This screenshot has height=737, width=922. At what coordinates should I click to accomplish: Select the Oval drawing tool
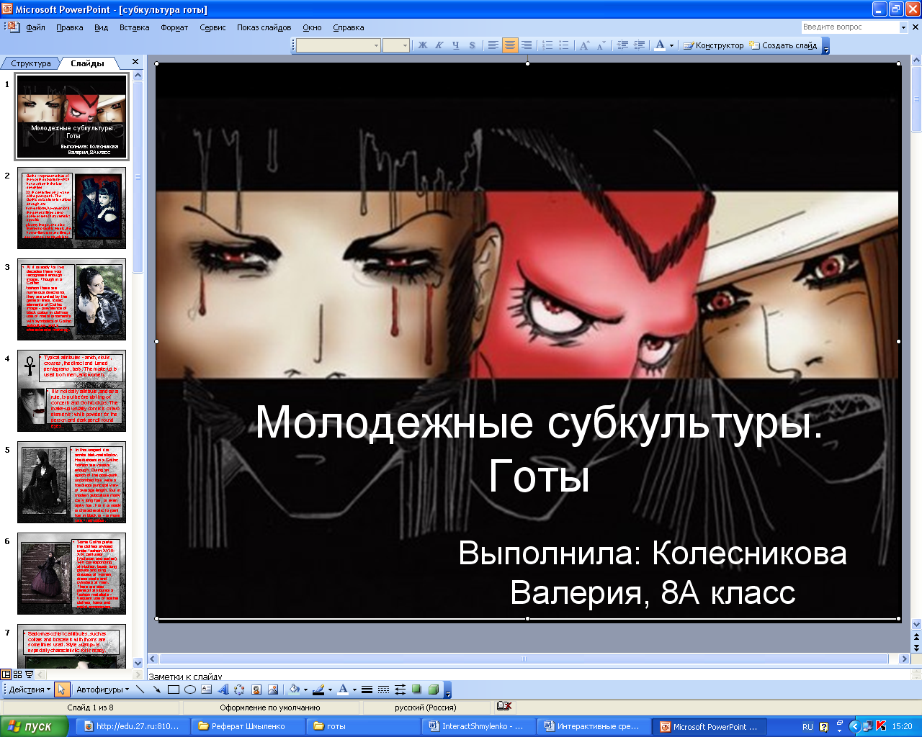(190, 689)
